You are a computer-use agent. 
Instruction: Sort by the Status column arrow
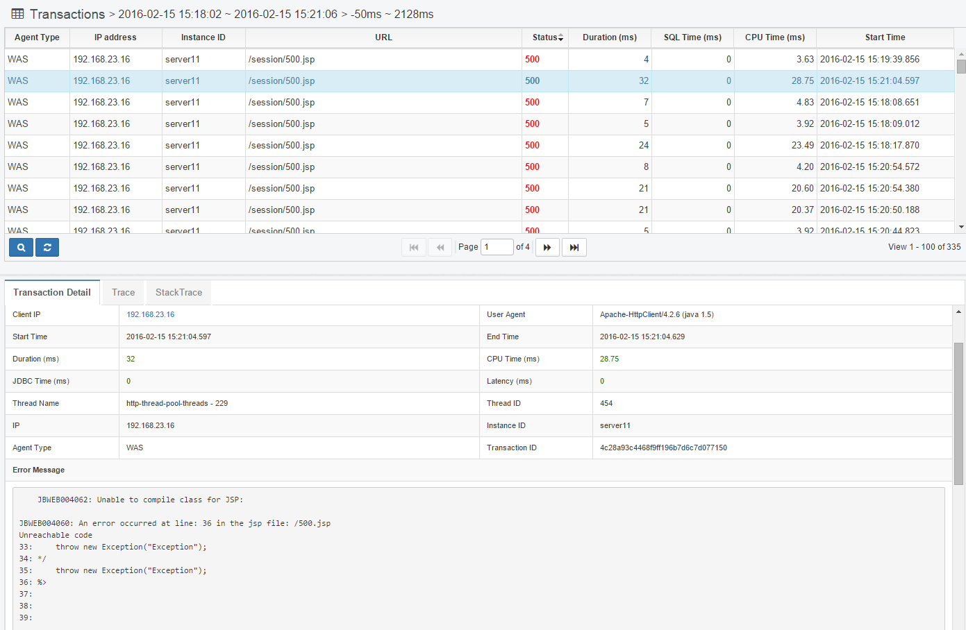coord(560,37)
